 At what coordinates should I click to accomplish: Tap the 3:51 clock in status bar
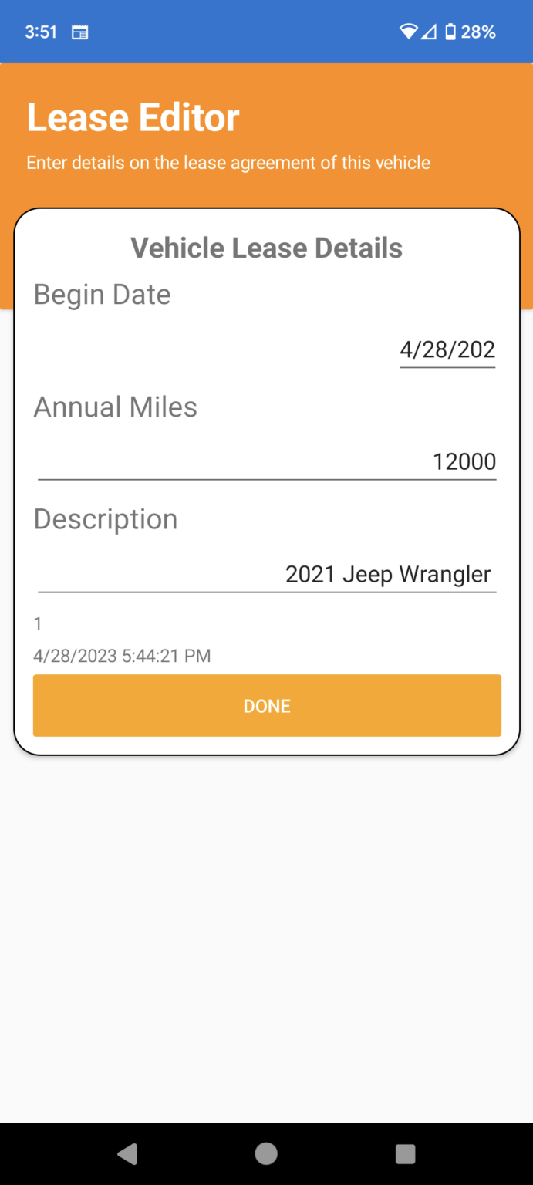(x=41, y=32)
